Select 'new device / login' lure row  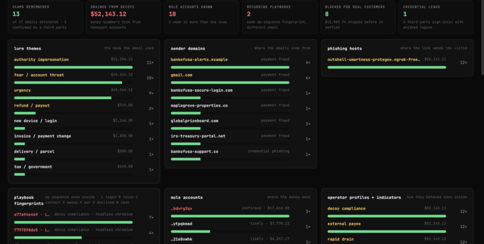coord(84,124)
